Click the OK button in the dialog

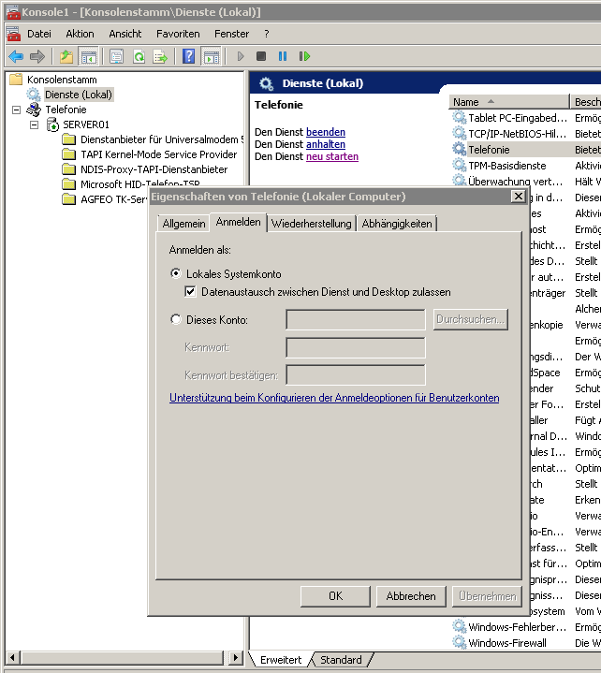335,595
